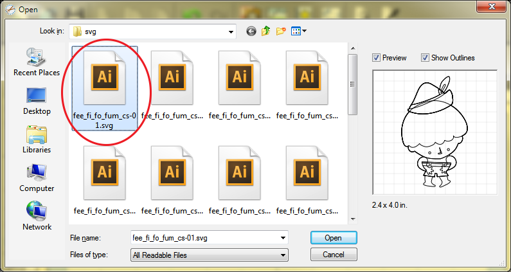Open Libraries from the sidebar

(x=37, y=140)
